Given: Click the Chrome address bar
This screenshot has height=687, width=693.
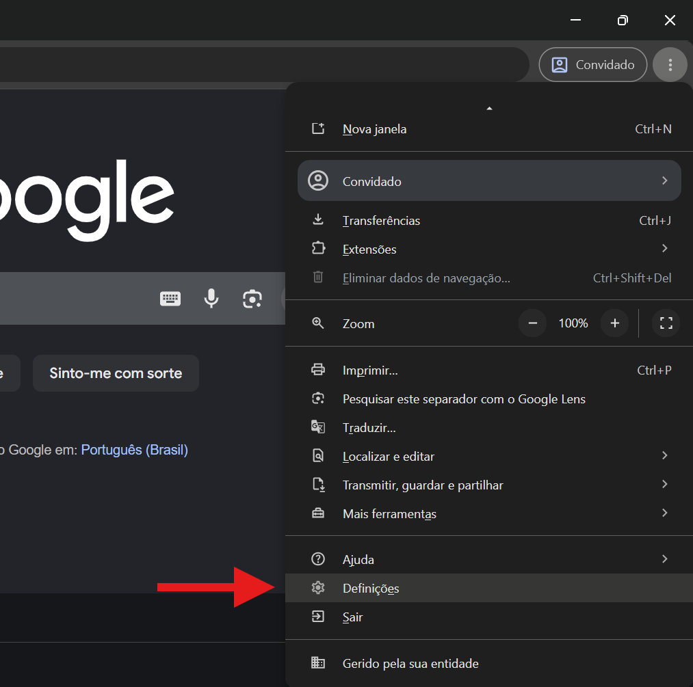Looking at the screenshot, I should click(x=264, y=65).
